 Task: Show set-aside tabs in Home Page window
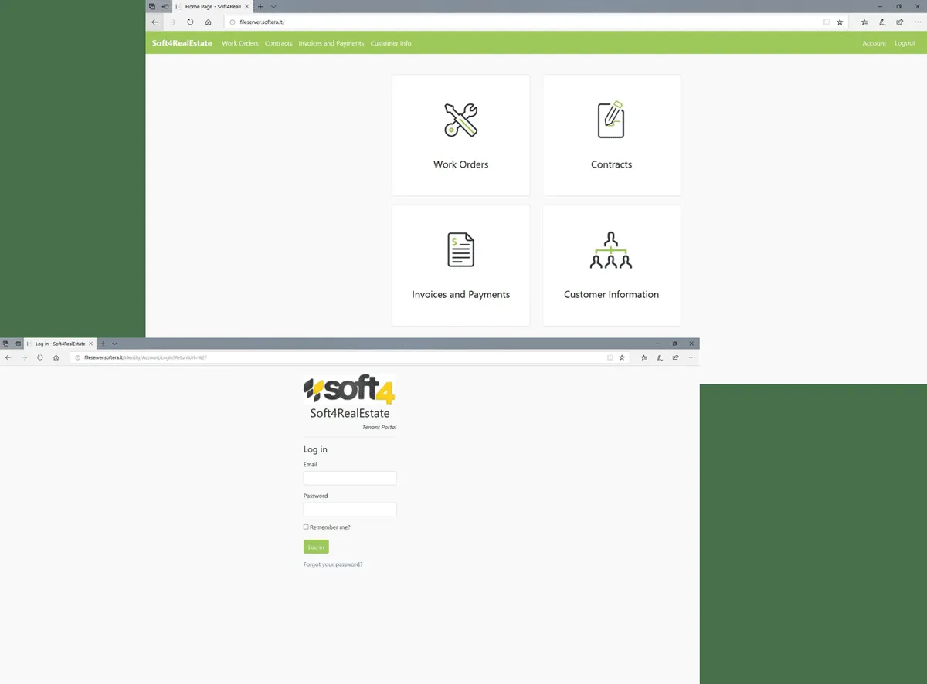tap(152, 6)
